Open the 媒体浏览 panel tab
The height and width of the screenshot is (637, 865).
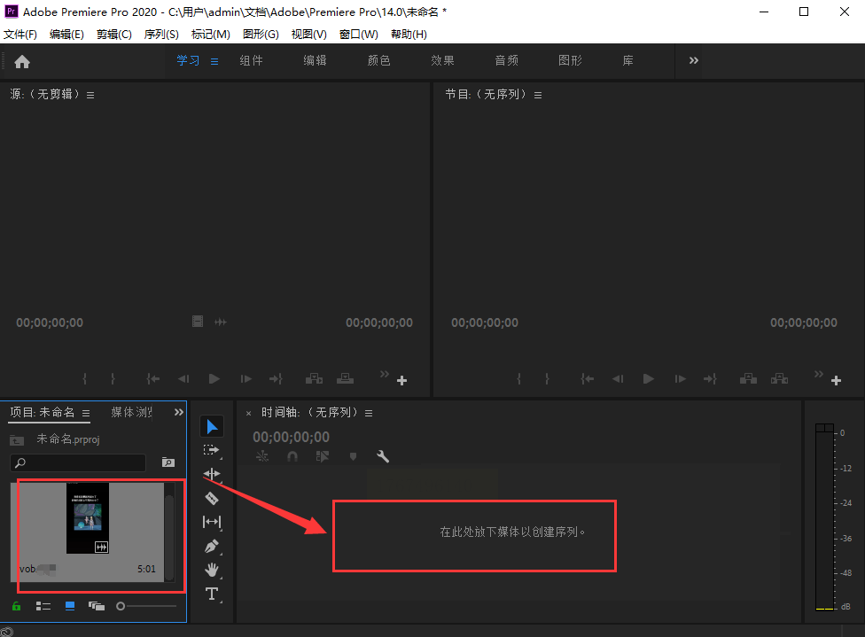(132, 412)
